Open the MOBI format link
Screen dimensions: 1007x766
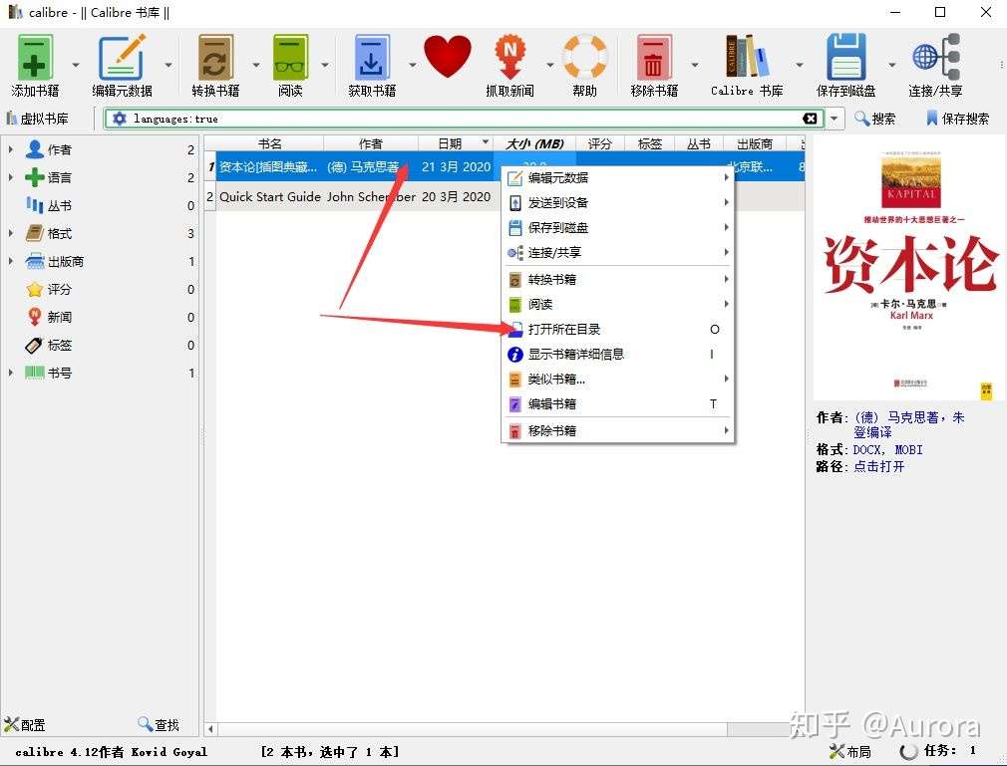tap(908, 449)
